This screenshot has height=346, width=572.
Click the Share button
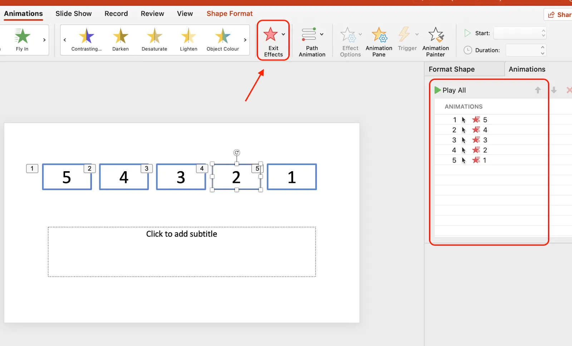coord(559,15)
